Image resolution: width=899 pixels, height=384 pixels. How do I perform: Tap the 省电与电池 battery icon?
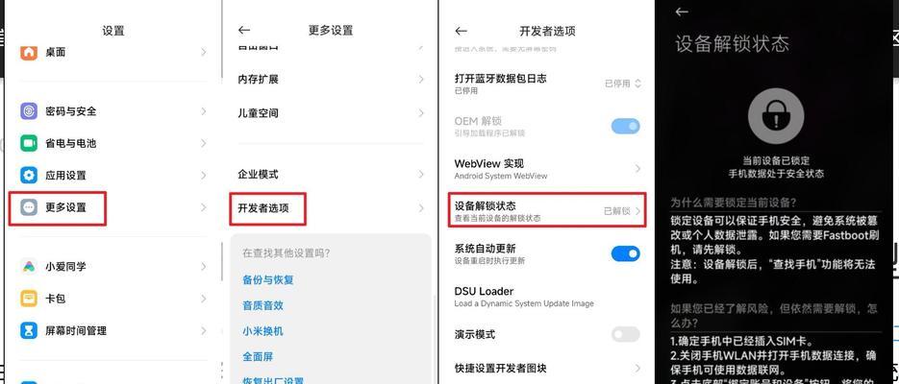tap(29, 143)
